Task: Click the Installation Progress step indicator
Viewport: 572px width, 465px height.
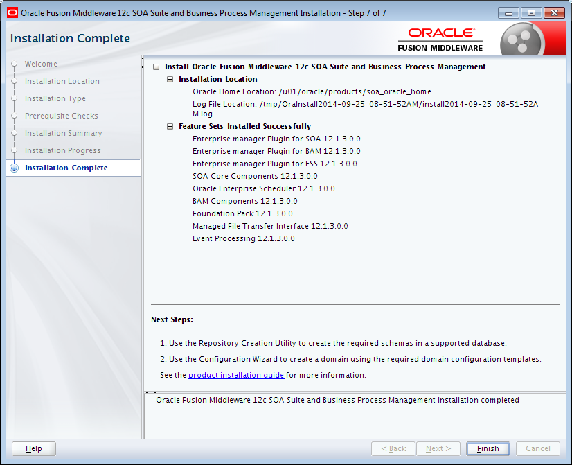Action: pyautogui.click(x=14, y=150)
